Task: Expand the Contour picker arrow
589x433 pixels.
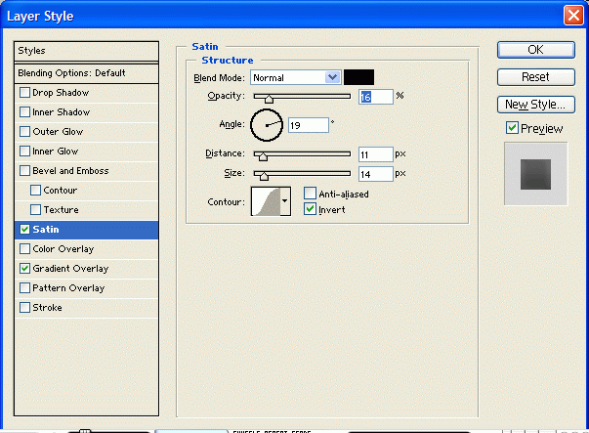Action: [285, 200]
